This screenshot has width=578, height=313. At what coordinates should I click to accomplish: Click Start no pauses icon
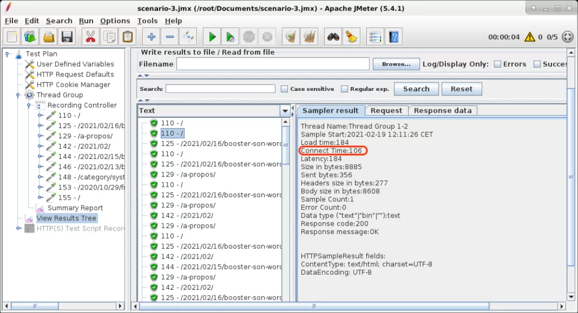click(230, 37)
